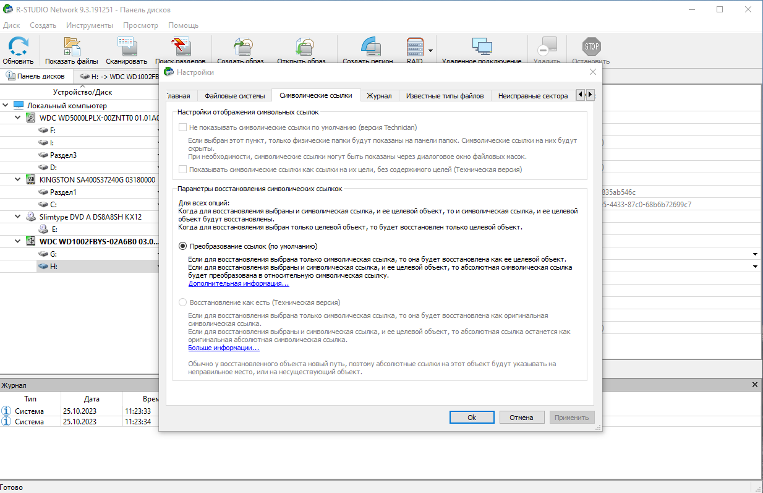This screenshot has width=763, height=493.
Task: Collapse the WDC WD5000LPLX disk node
Action: (x=17, y=118)
